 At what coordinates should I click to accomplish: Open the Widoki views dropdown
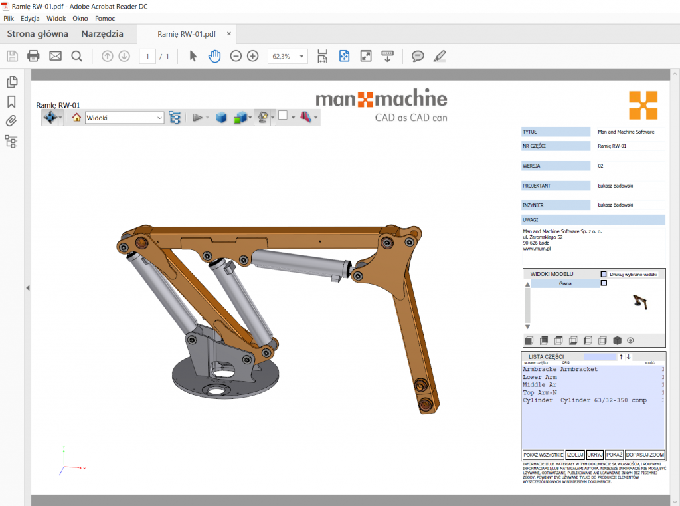[124, 118]
